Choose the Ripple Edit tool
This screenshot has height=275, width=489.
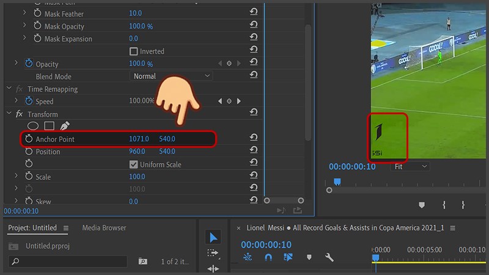click(213, 268)
